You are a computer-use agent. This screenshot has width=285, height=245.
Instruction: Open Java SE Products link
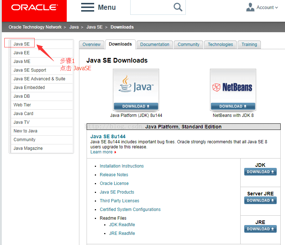[117, 192]
